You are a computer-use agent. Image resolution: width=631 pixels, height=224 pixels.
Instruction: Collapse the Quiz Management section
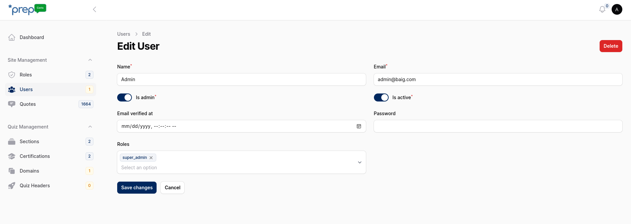90,127
